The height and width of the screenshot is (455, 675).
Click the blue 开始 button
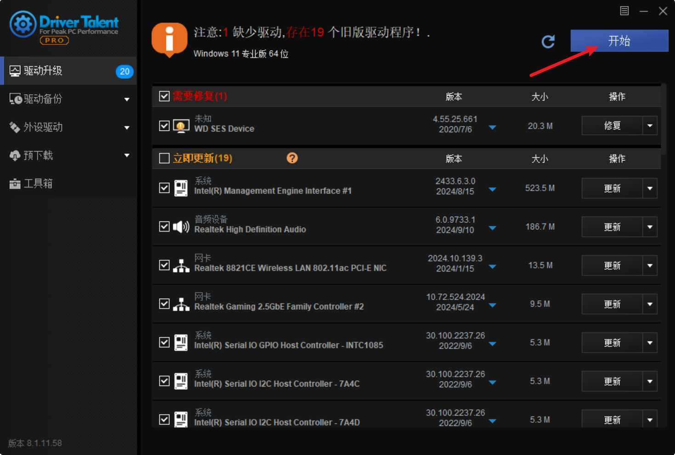[619, 41]
